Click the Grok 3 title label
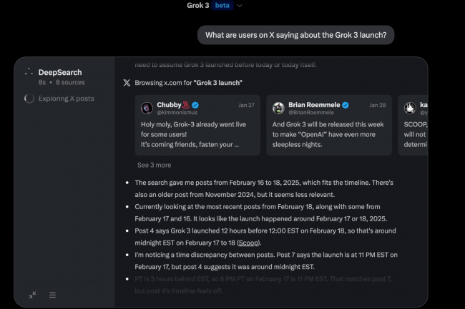This screenshot has width=465, height=309. pos(198,5)
